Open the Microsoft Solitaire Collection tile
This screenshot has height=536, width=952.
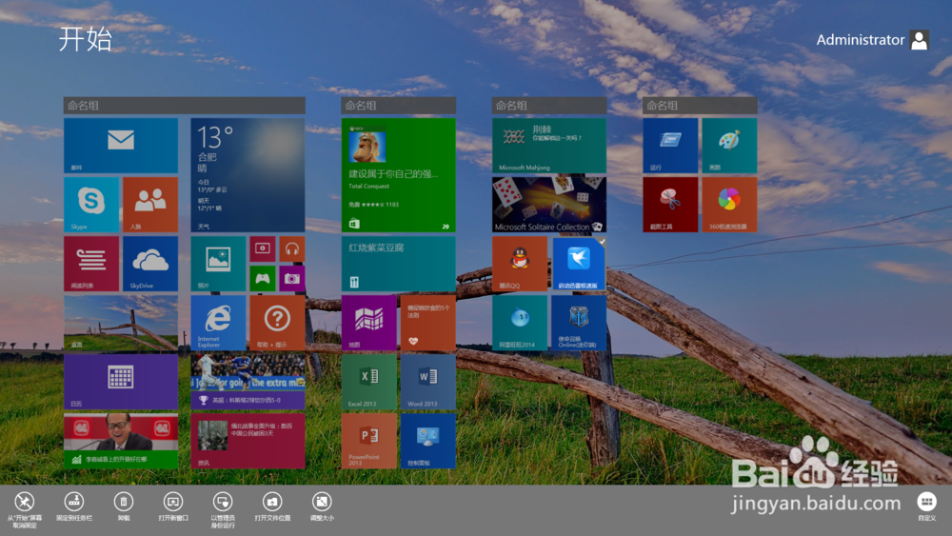[549, 205]
